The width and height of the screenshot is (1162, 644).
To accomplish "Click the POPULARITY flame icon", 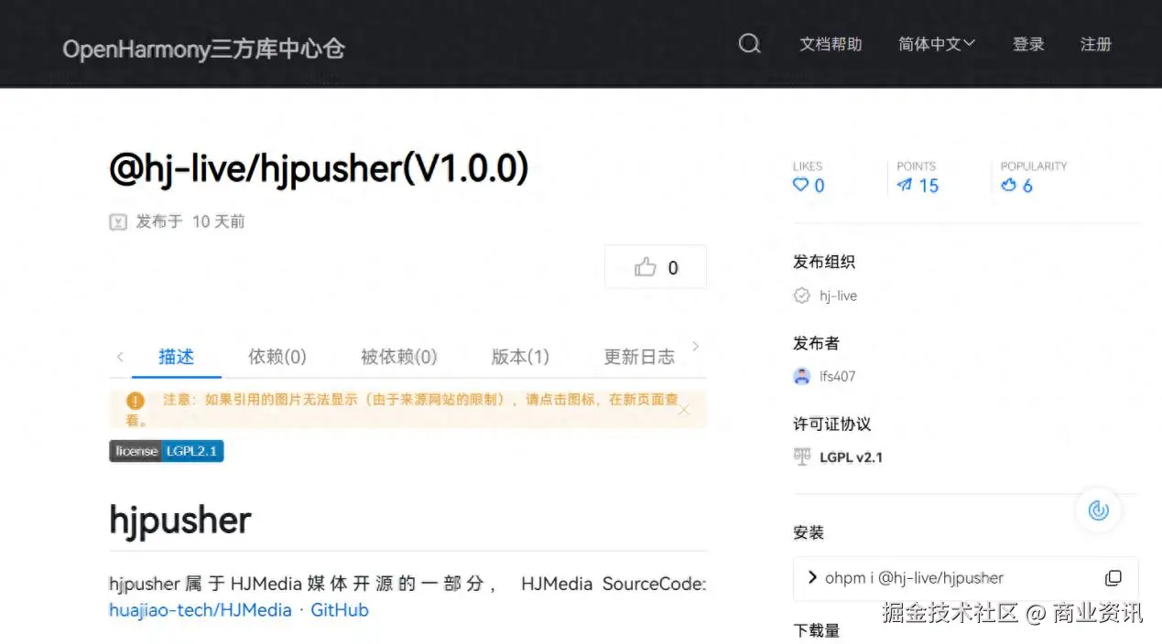I will pyautogui.click(x=1008, y=185).
